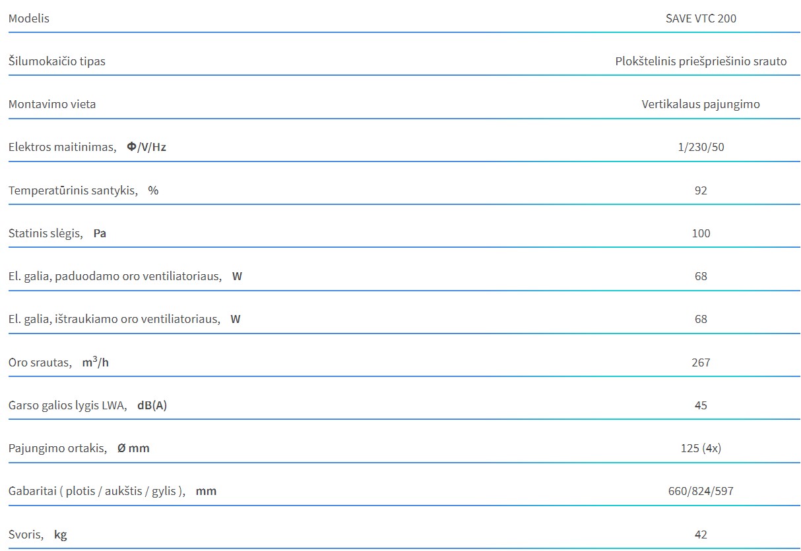
Task: Select the 'Modelis' row label
Action: tap(28, 18)
